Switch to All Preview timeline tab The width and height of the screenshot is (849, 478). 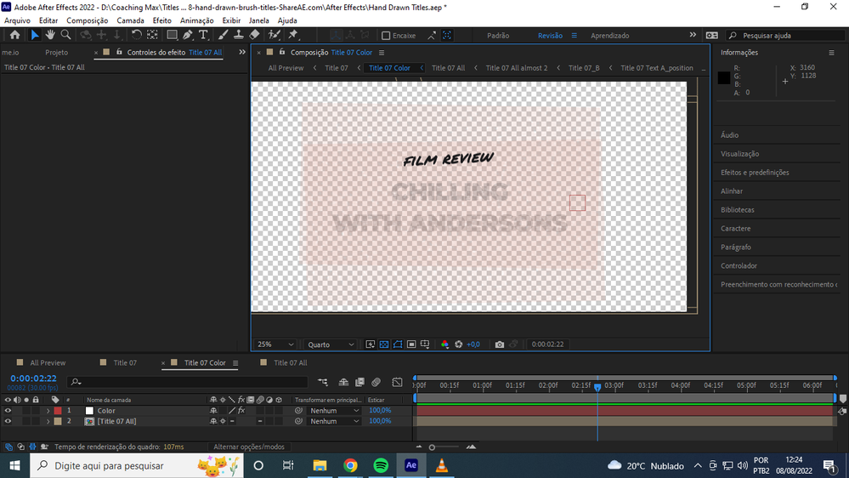point(48,362)
